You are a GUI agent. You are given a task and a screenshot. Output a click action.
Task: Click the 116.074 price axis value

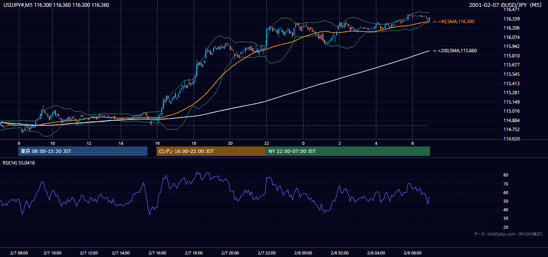click(511, 37)
